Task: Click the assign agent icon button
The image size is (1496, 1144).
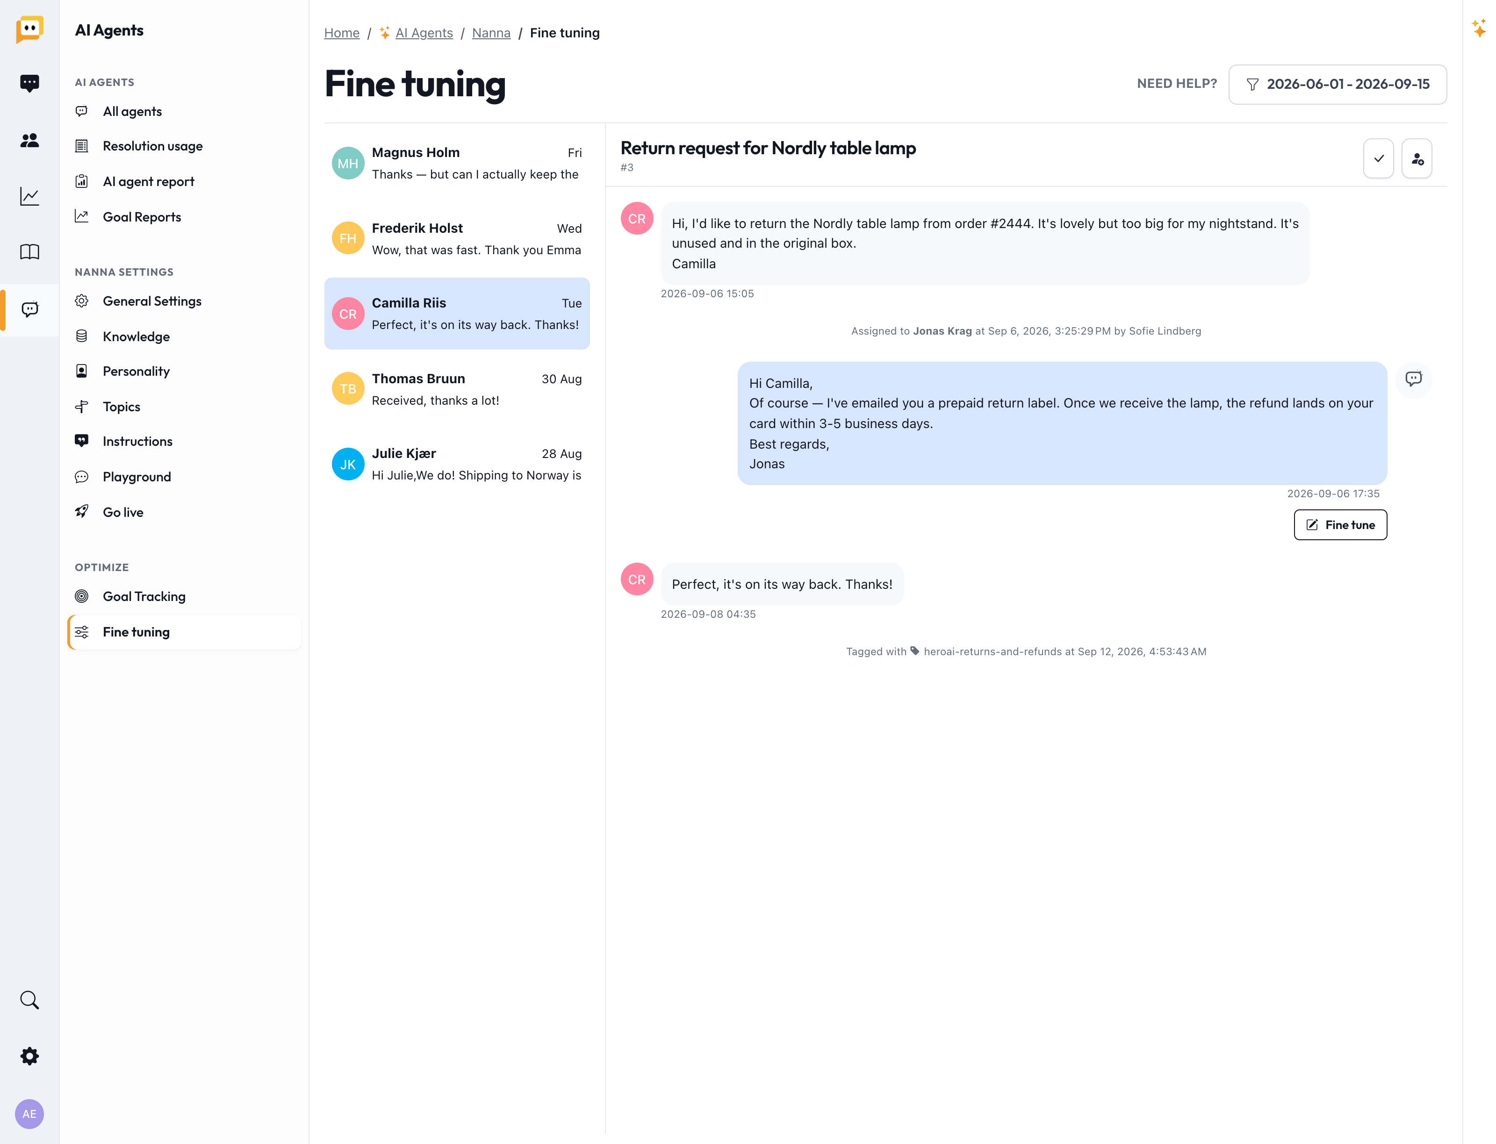Action: [1417, 159]
